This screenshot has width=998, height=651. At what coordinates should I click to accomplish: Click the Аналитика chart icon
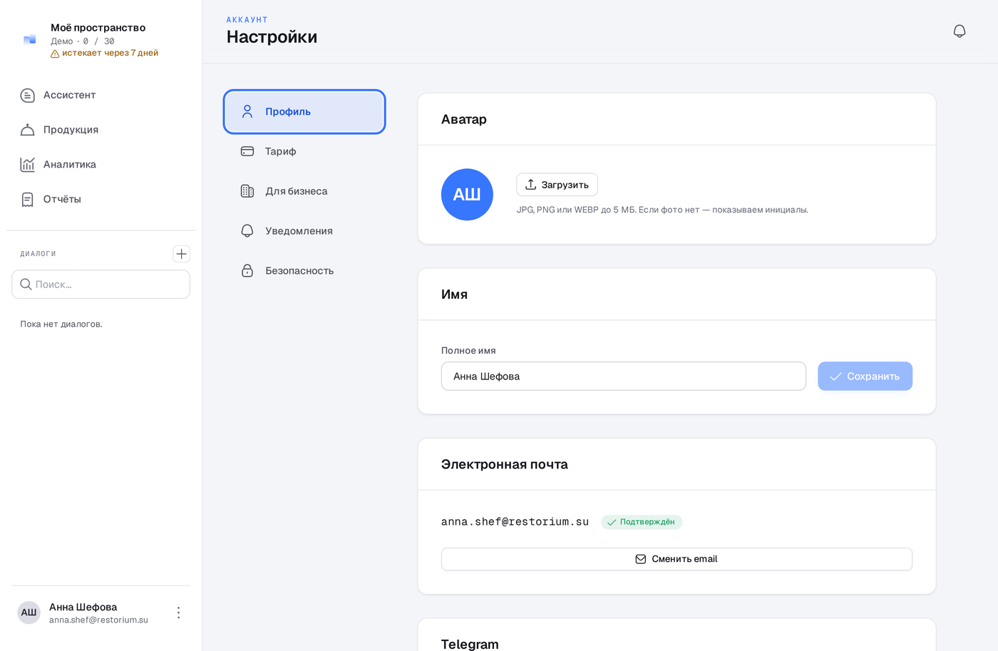pyautogui.click(x=28, y=165)
